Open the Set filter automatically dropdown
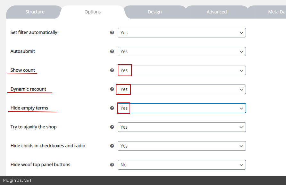This screenshot has width=286, height=185. pos(181,33)
